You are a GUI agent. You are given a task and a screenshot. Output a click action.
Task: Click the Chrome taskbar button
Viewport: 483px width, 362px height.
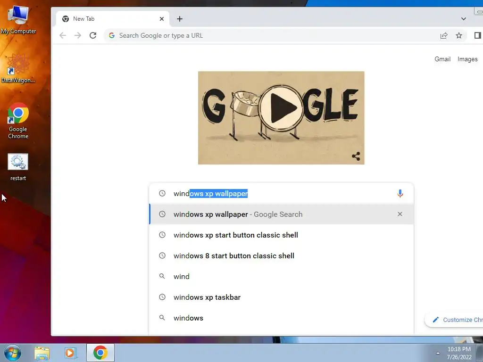[x=100, y=353]
